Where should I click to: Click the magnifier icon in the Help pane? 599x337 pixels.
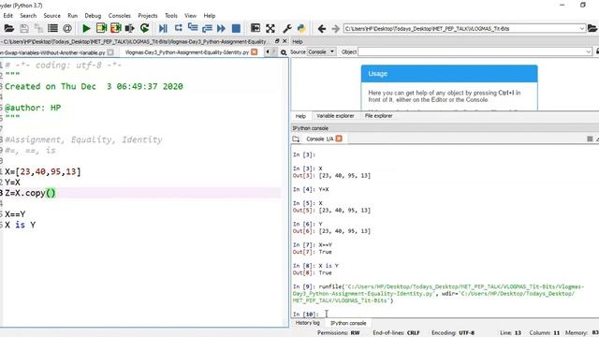(x=284, y=52)
